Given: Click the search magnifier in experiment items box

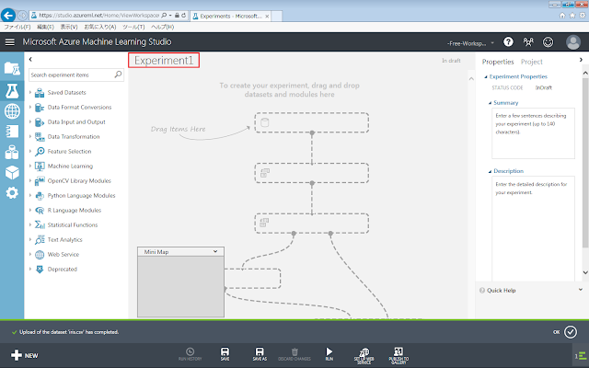Looking at the screenshot, I should [118, 75].
